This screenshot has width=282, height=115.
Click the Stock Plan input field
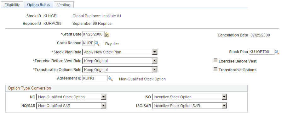tap(262, 52)
